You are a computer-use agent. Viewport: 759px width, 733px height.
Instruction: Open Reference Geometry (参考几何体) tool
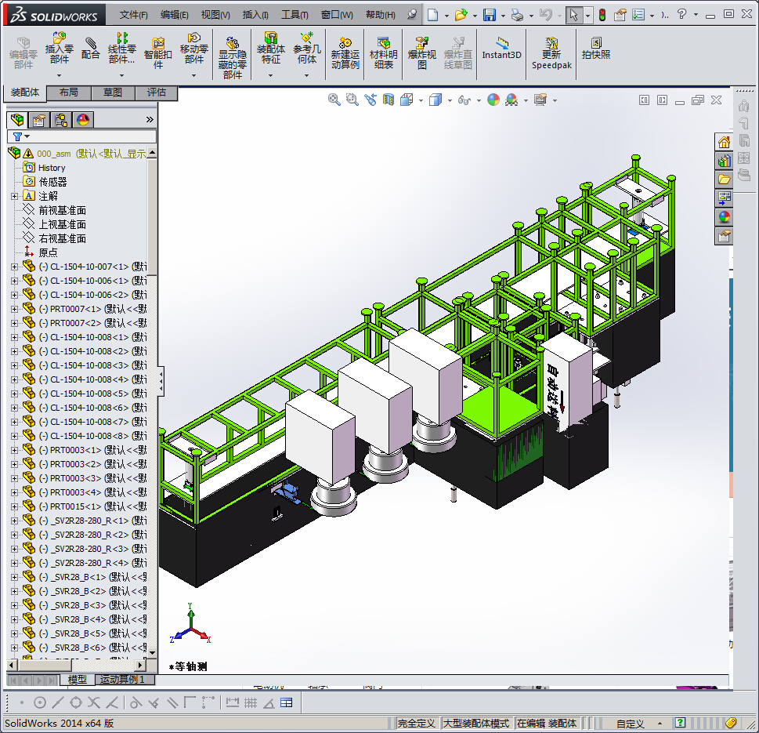pyautogui.click(x=307, y=49)
